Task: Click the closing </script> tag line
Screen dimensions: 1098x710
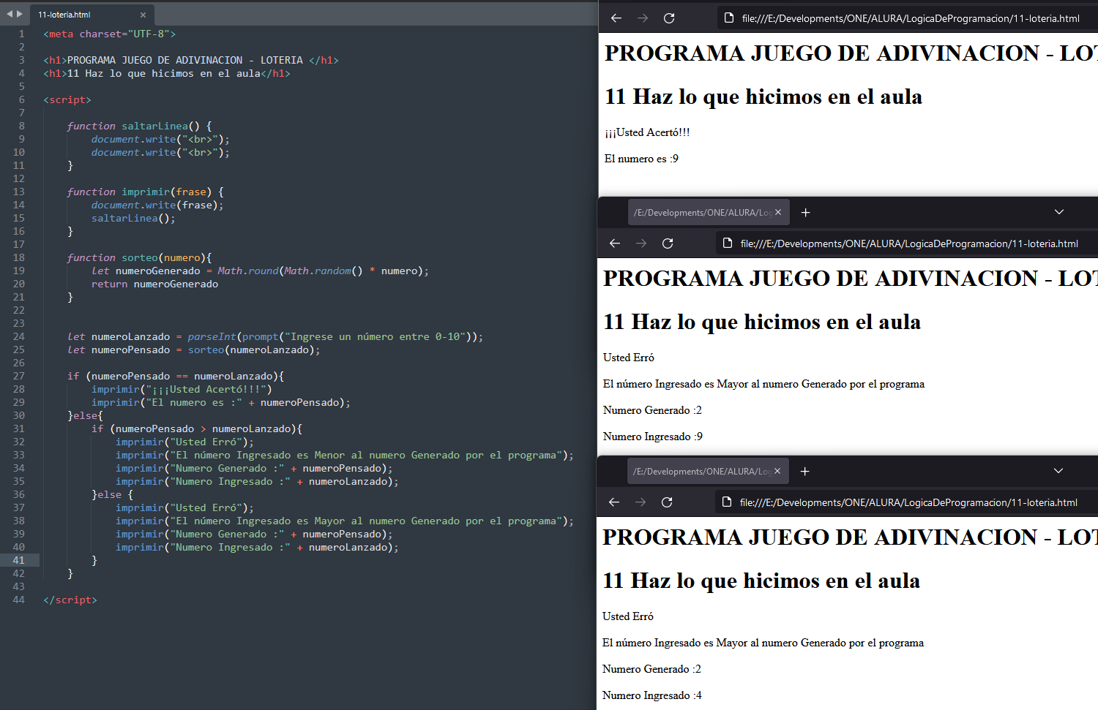Action: tap(70, 600)
